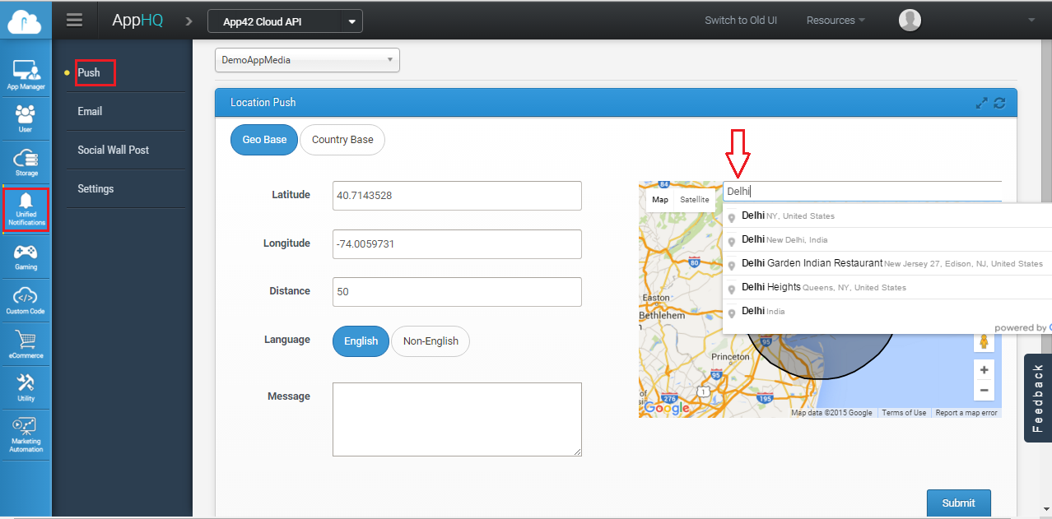Screen dimensions: 1052x519
Task: Open Email in the side menu
Action: 90,111
